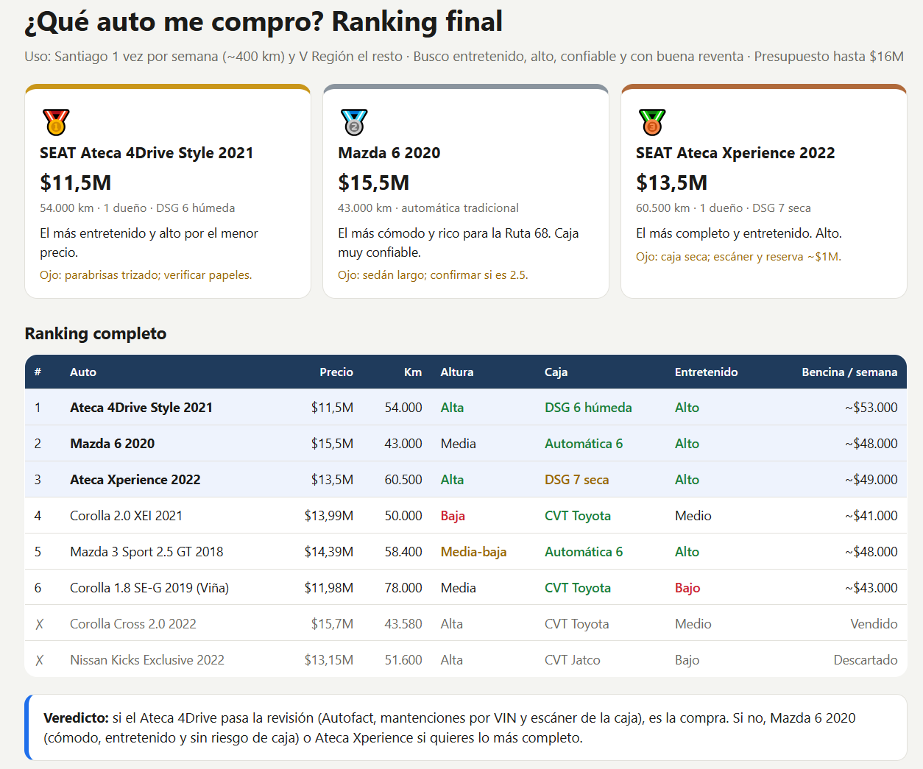Click the "78.000" km cell

[x=403, y=588]
